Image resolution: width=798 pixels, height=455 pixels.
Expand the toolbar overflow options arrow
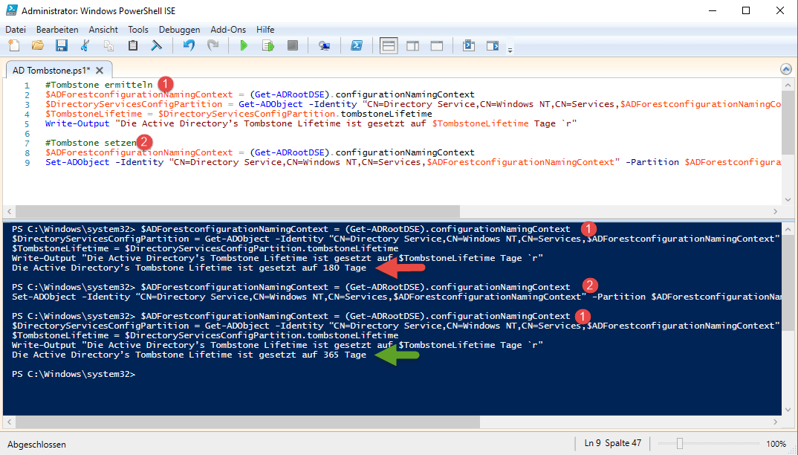pos(510,50)
